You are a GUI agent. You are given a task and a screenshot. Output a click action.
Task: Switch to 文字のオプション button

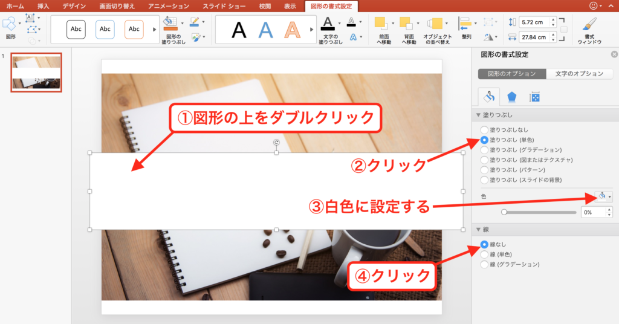tap(575, 74)
